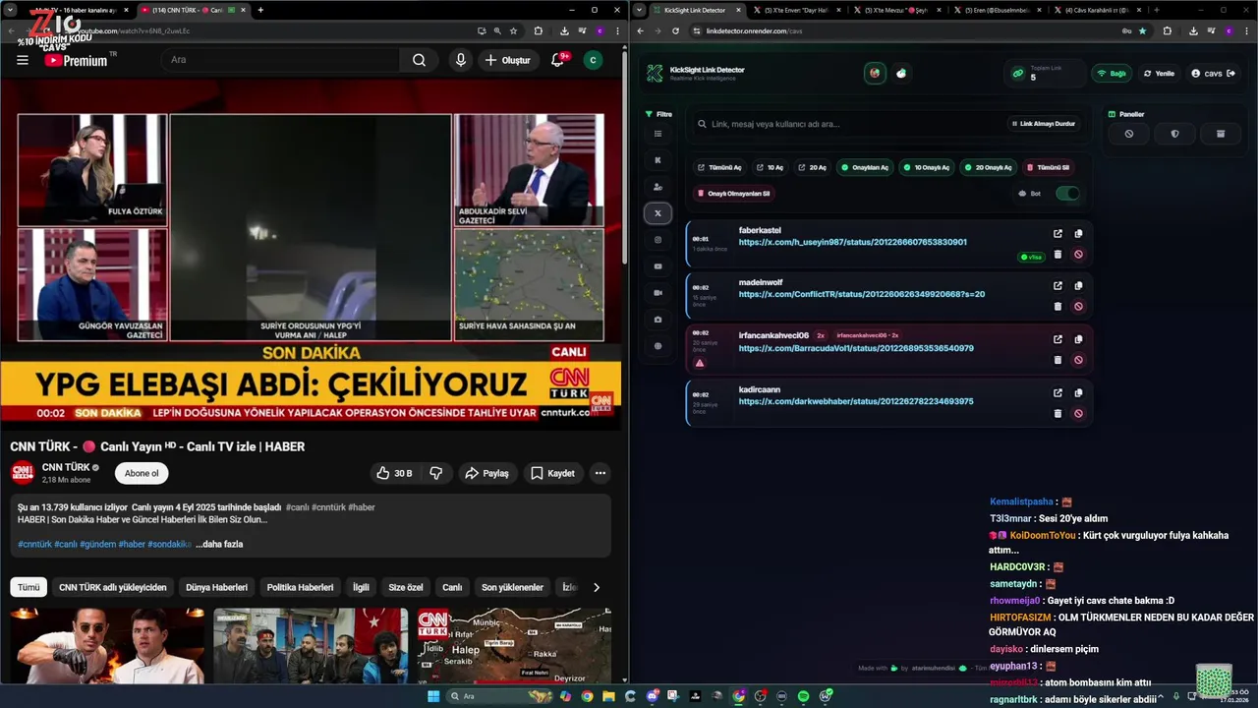Select the Politika Haberleri chip
The height and width of the screenshot is (708, 1258).
(x=300, y=587)
